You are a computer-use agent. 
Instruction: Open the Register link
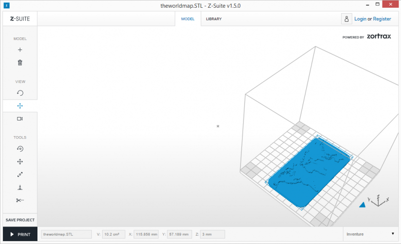click(382, 19)
